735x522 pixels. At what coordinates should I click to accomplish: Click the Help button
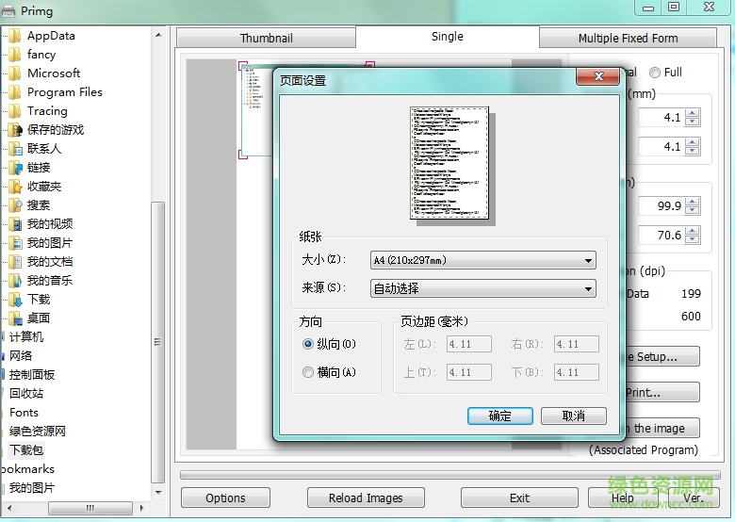tap(623, 498)
